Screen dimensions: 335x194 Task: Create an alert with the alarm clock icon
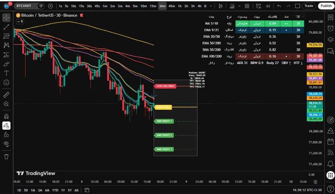258,6
